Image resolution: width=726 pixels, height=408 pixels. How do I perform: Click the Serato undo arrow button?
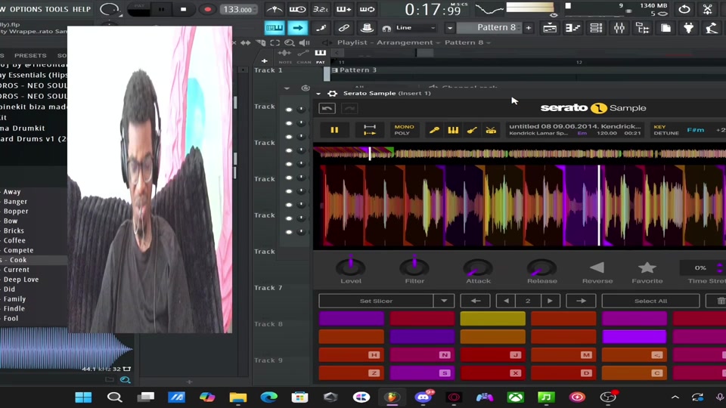pos(327,108)
